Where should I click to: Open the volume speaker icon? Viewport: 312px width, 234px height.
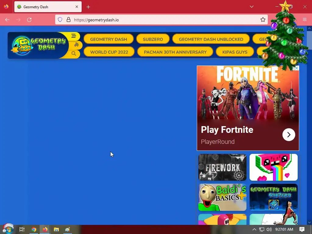269,229
